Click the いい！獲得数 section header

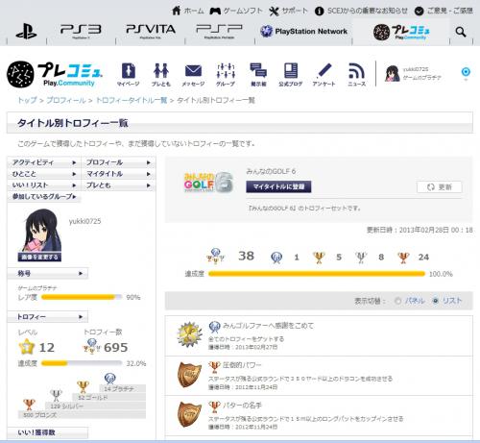pyautogui.click(x=47, y=432)
